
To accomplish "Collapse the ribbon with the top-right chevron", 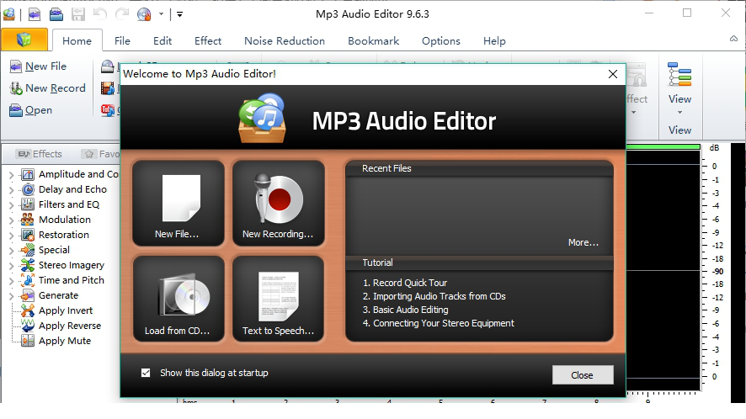I will (734, 39).
